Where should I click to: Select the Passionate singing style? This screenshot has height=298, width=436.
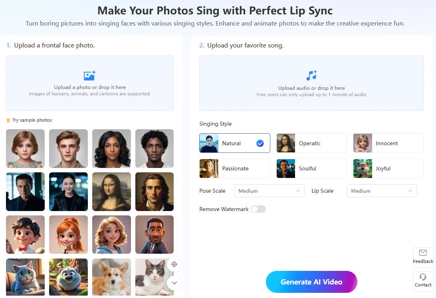click(235, 168)
